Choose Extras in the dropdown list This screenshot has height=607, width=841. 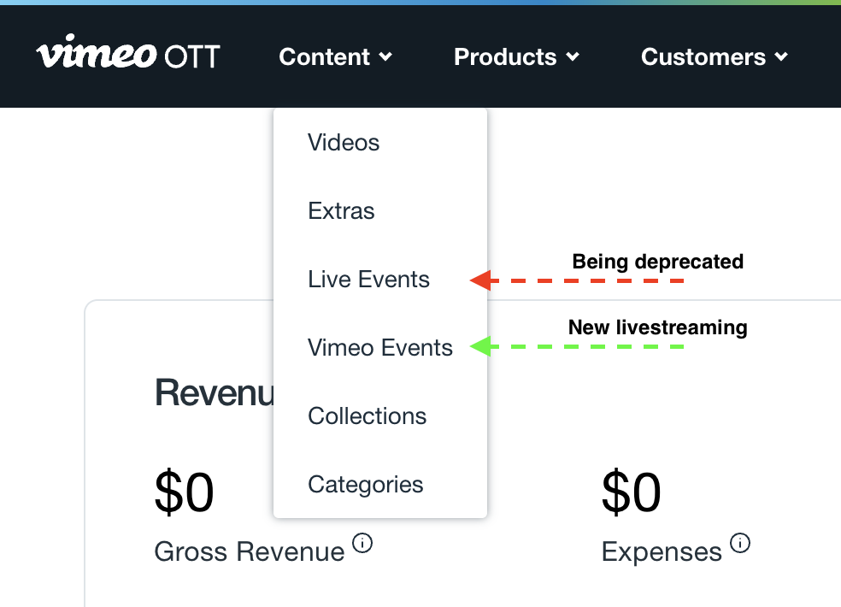(x=341, y=211)
